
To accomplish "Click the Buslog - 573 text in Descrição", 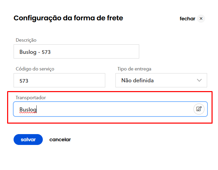I will pos(35,52).
